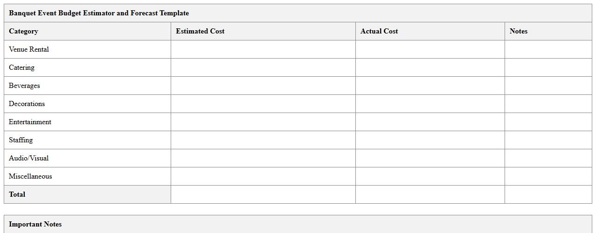Select the Decorations estimated cost cell
This screenshot has width=596, height=233.
click(x=263, y=104)
